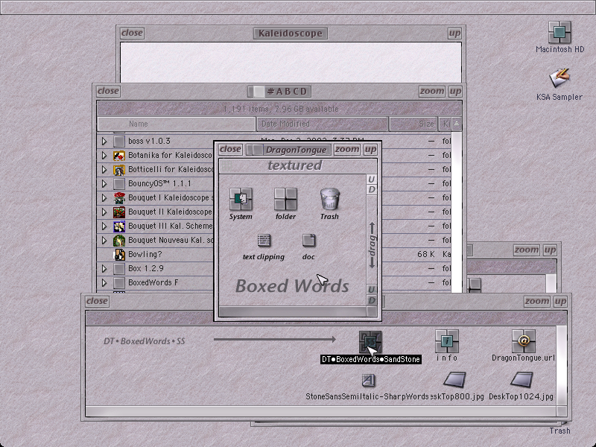596x447 pixels.
Task: Expand the boss v1.0.3 folder
Action: coord(104,142)
